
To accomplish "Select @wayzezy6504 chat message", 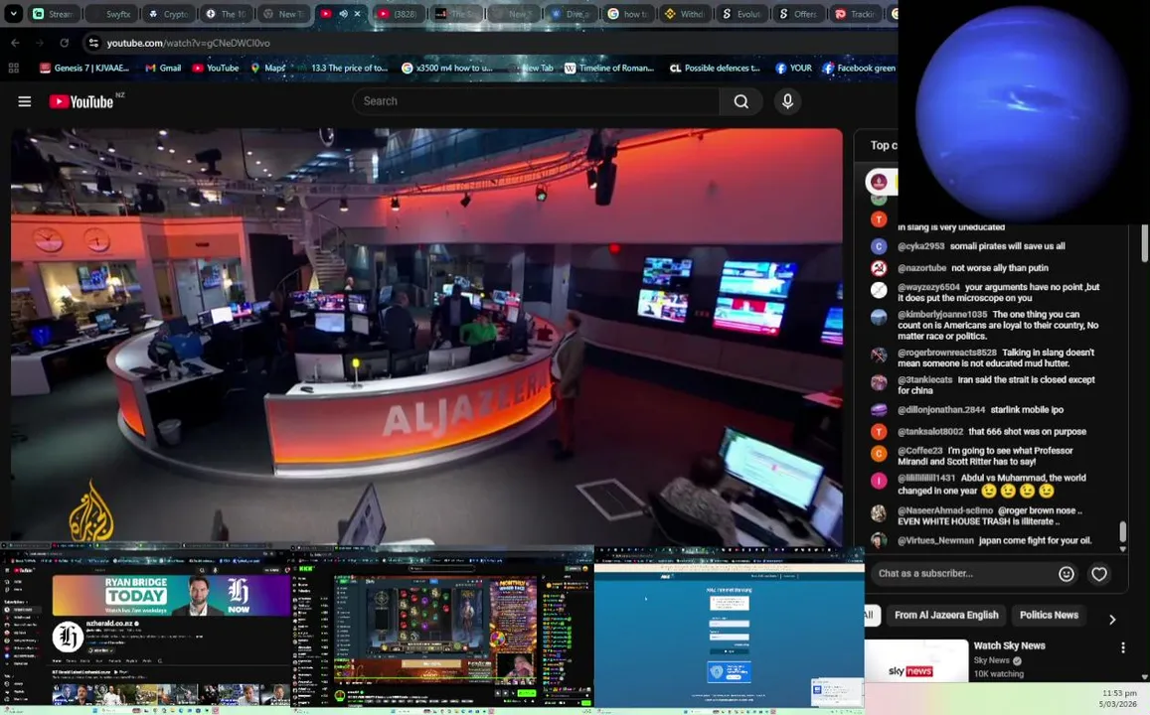I will click(x=998, y=292).
